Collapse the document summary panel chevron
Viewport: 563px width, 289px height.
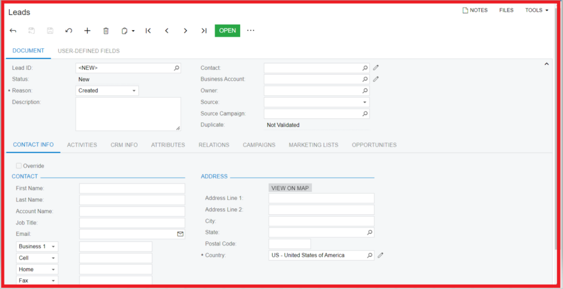pos(546,64)
